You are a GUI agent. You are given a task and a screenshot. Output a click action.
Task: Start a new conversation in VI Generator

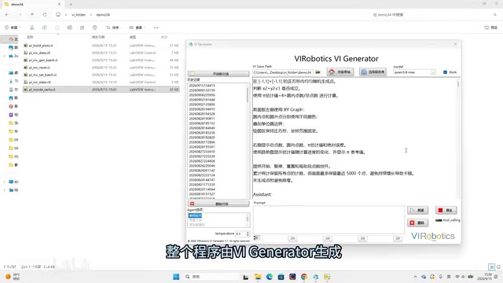218,74
